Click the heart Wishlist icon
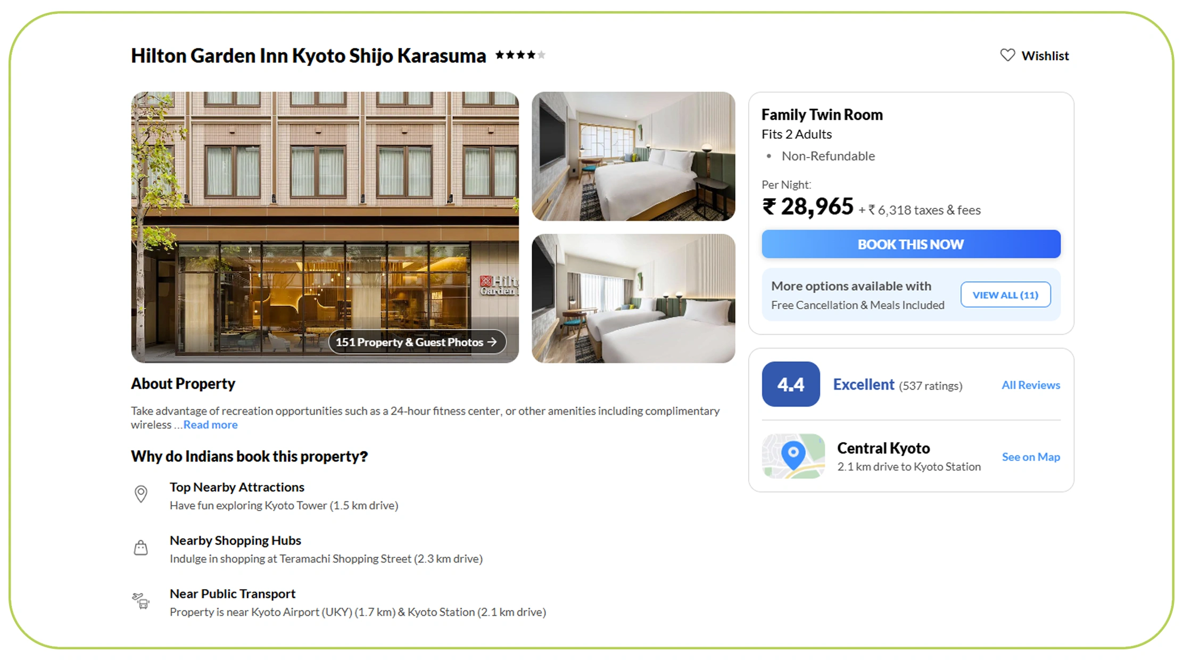 tap(1007, 55)
